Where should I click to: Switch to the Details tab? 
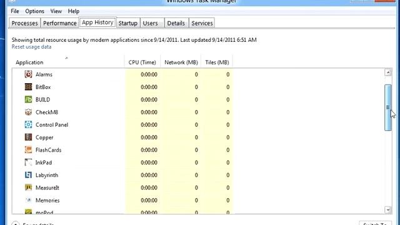pyautogui.click(x=176, y=23)
